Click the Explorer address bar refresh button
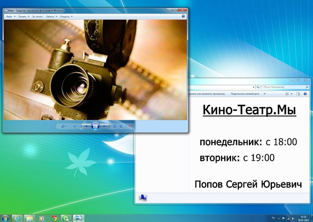This screenshot has height=222, width=313. click(x=258, y=87)
